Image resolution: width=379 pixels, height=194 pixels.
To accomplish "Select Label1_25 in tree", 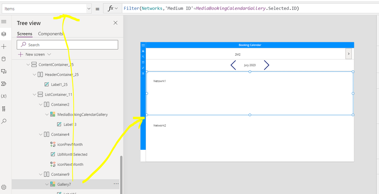I will (60, 85).
